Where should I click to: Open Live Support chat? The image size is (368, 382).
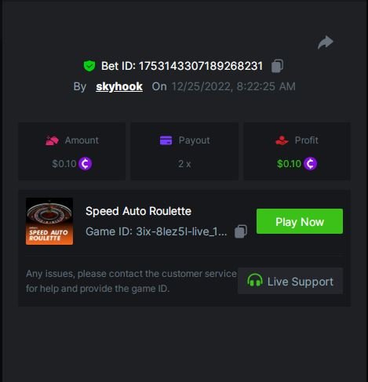pyautogui.click(x=290, y=281)
